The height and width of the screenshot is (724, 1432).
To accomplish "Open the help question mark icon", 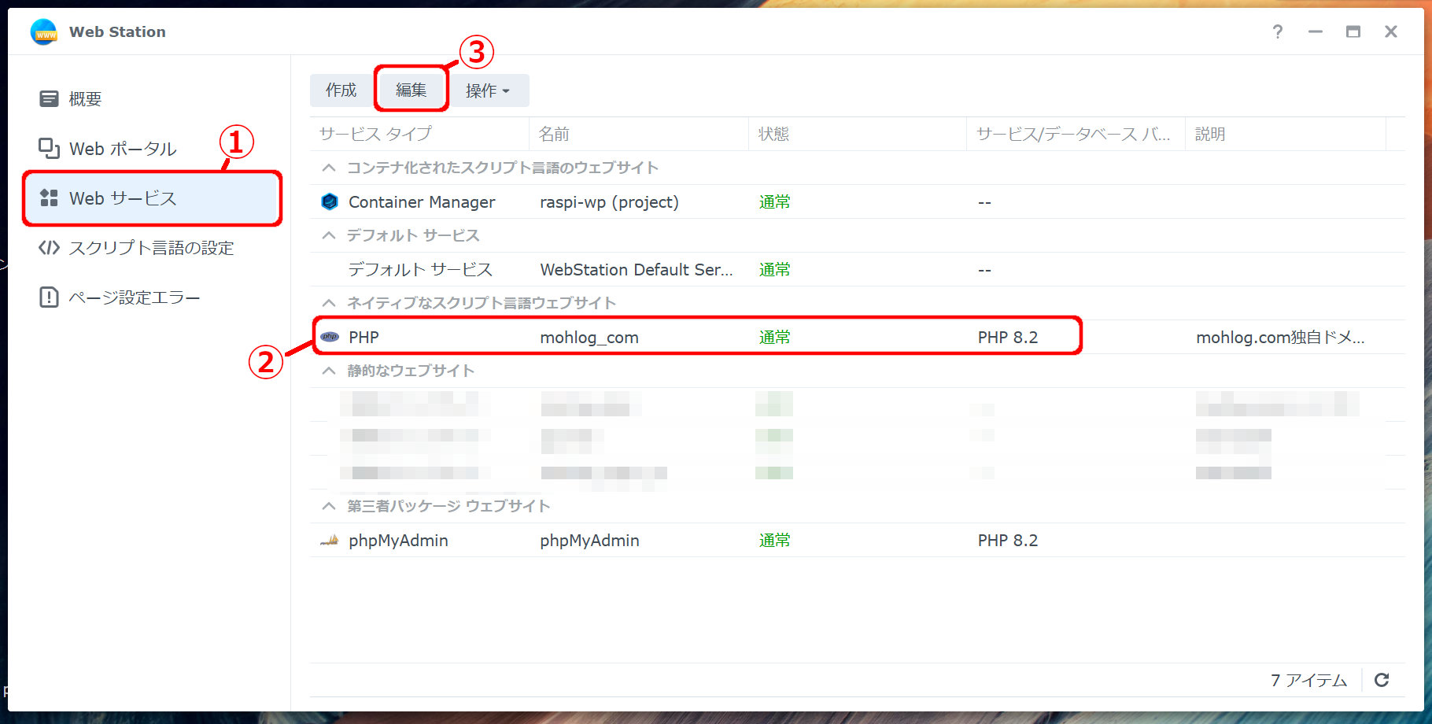I will pyautogui.click(x=1277, y=31).
